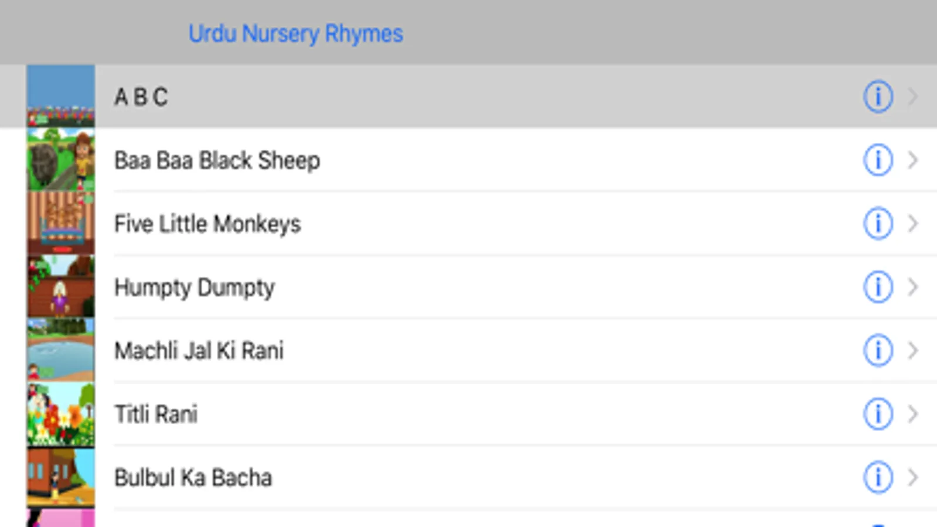The width and height of the screenshot is (937, 527).
Task: Choose the Machli Jal Ki Rani entry
Action: click(199, 350)
